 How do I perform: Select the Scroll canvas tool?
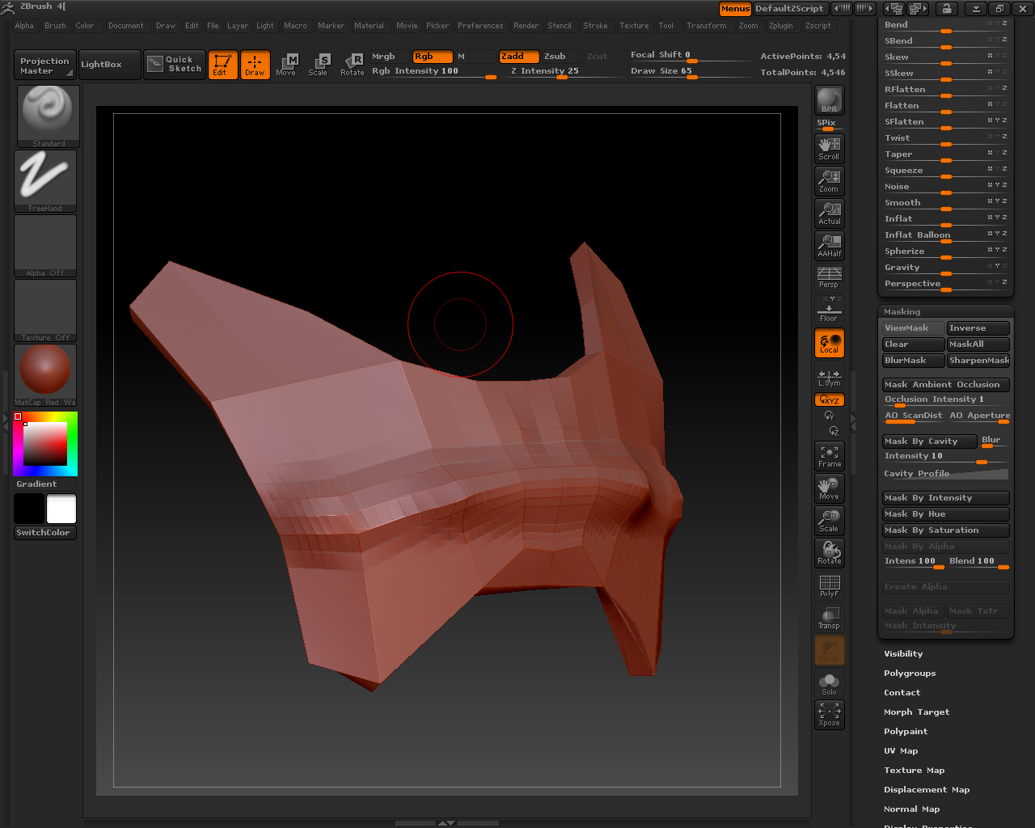tap(829, 148)
